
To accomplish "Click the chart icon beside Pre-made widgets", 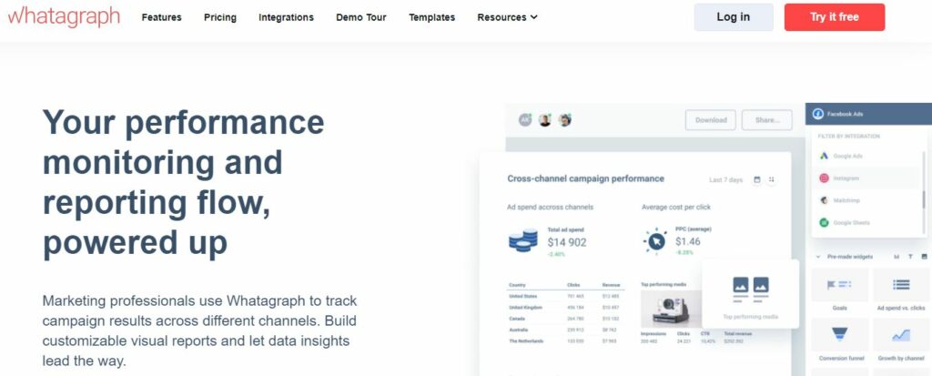I will pos(897,257).
